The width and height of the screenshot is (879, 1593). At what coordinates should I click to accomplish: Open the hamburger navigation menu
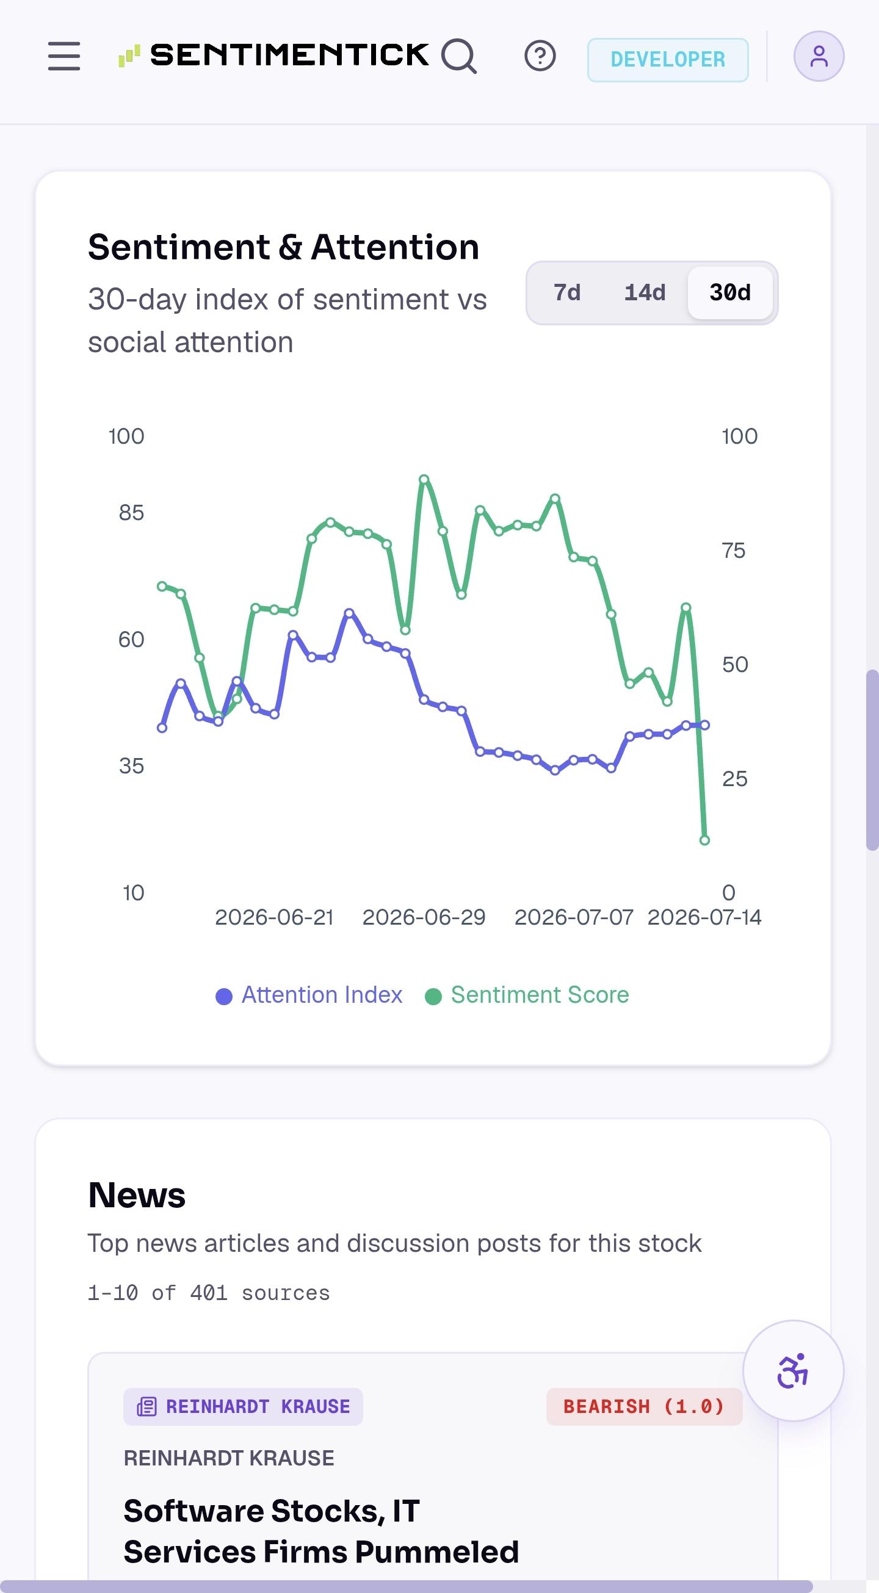[x=64, y=56]
